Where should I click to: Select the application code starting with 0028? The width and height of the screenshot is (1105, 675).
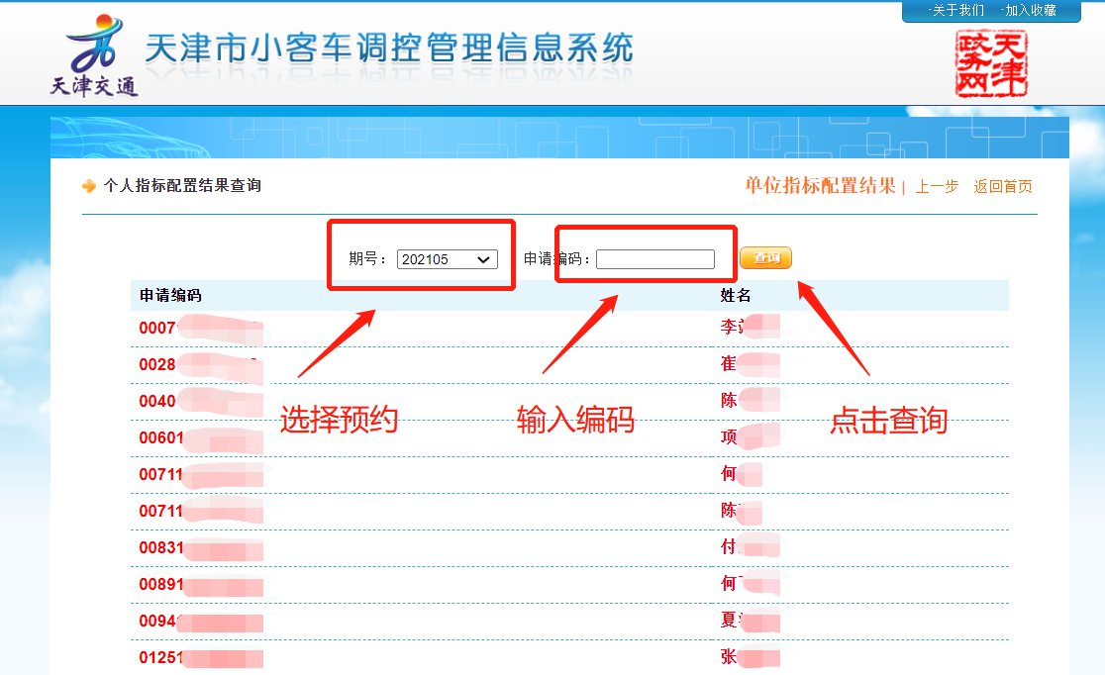201,364
